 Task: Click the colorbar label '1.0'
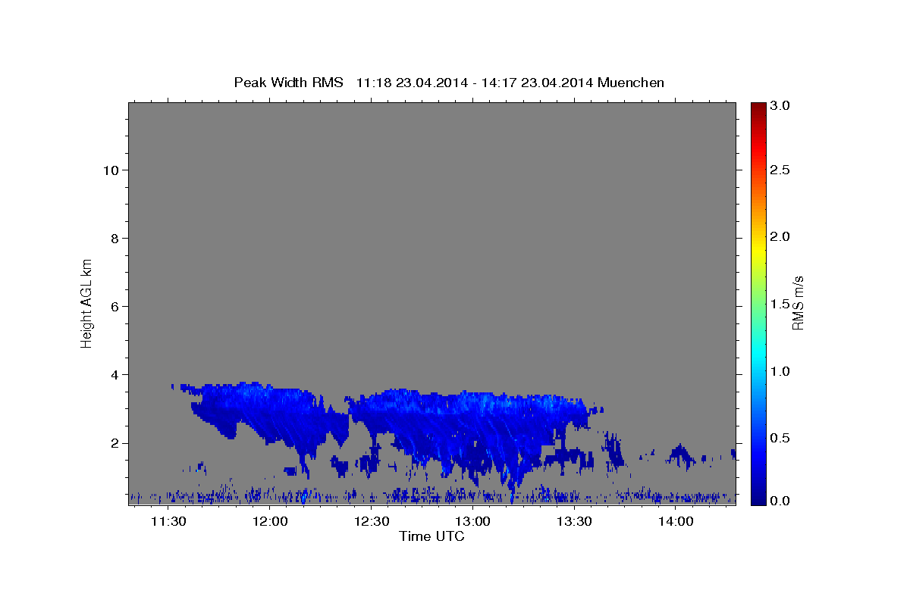(780, 371)
